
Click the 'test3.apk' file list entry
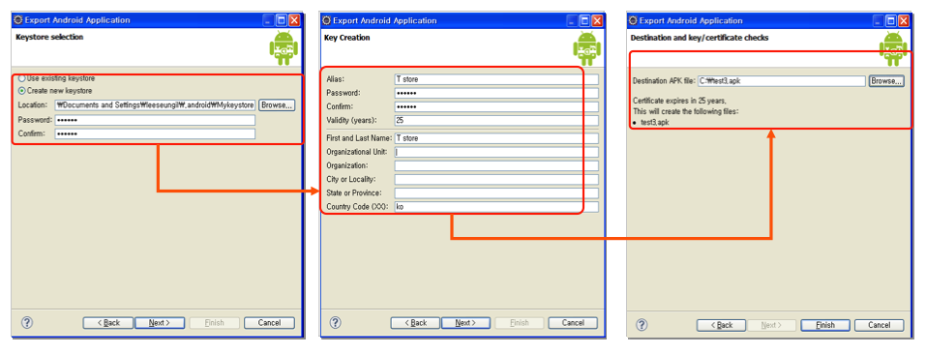[655, 122]
